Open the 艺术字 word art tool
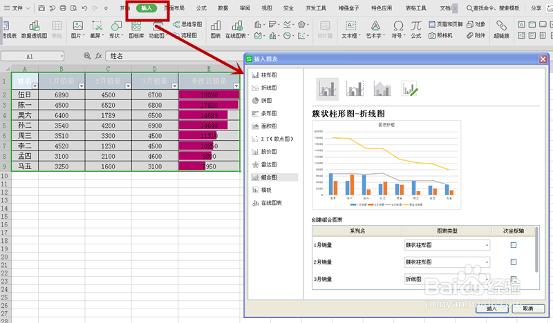The image size is (553, 323). 375,30
